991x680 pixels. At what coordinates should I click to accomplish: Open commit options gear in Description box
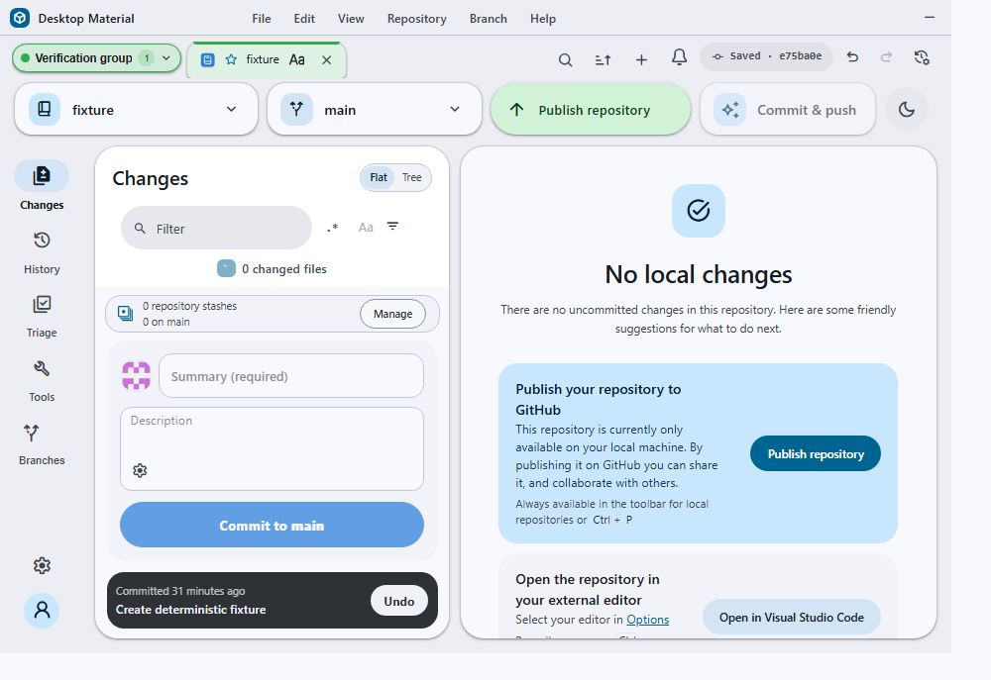(140, 470)
